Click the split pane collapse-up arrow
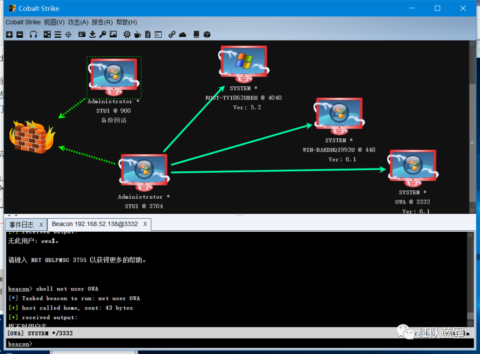The height and width of the screenshot is (354, 480). click(9, 215)
